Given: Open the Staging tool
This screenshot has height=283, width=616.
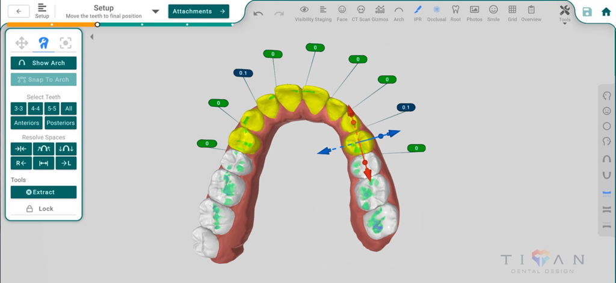Looking at the screenshot, I should coord(323,13).
